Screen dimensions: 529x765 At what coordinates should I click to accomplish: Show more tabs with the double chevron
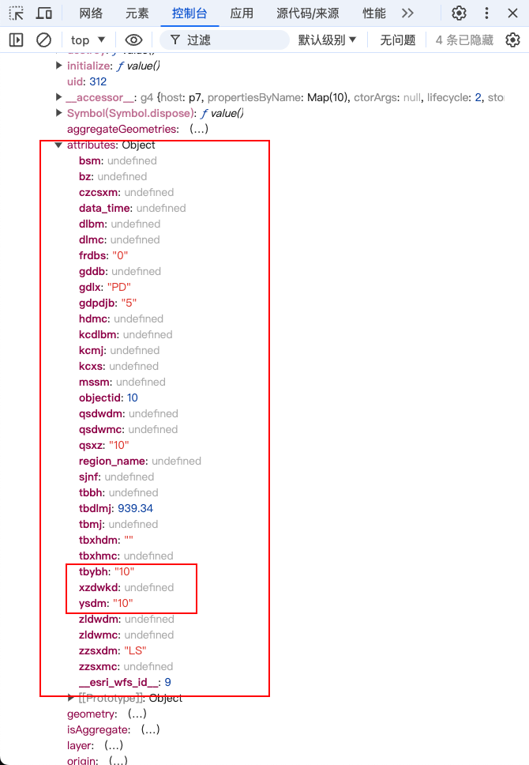[407, 13]
